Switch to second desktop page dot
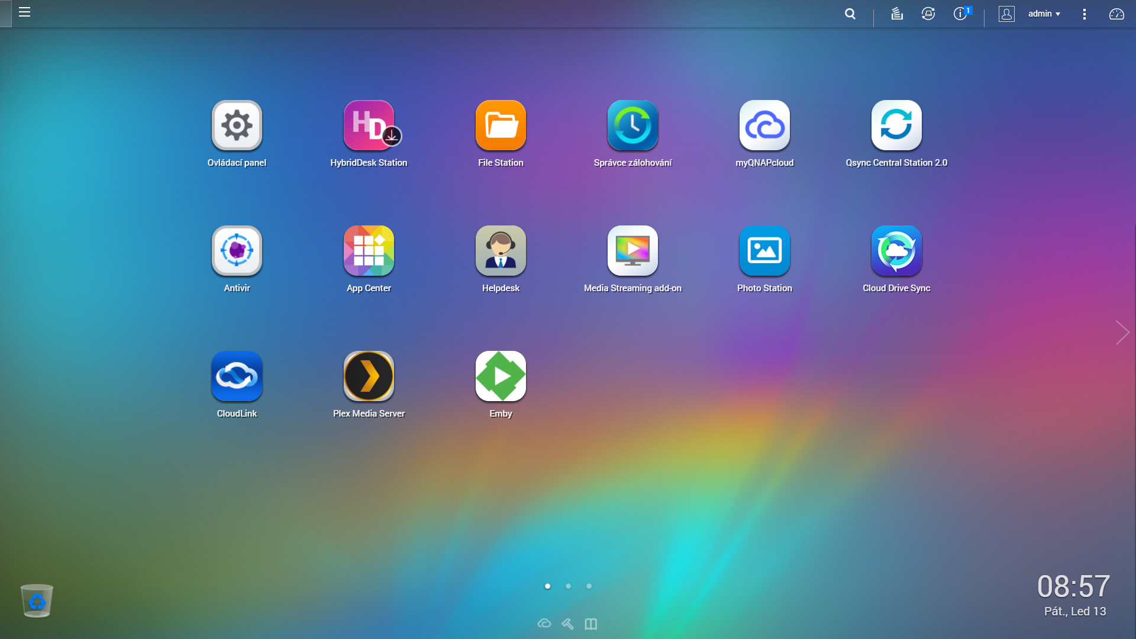The height and width of the screenshot is (639, 1136). [568, 586]
